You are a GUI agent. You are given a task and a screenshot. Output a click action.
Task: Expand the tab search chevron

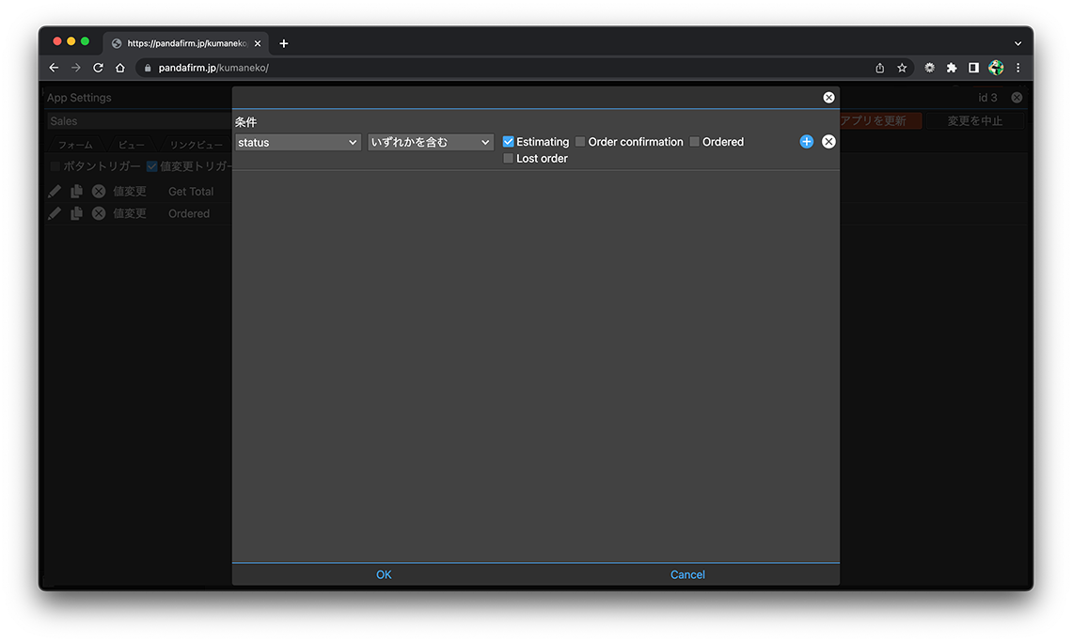click(x=1017, y=43)
